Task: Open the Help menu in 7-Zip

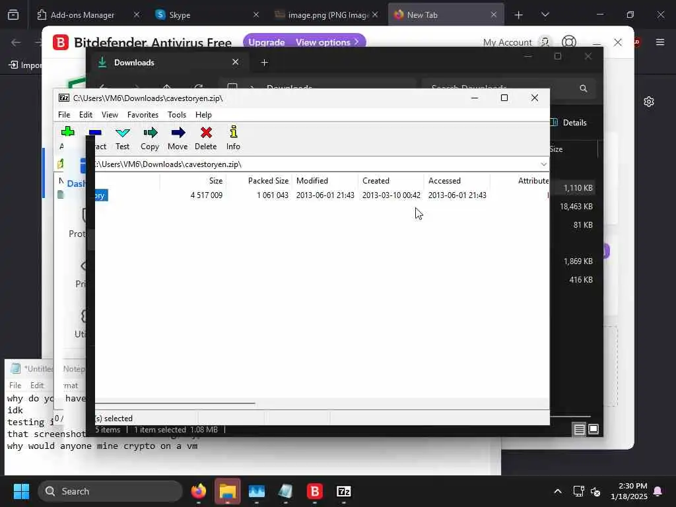Action: 203,115
